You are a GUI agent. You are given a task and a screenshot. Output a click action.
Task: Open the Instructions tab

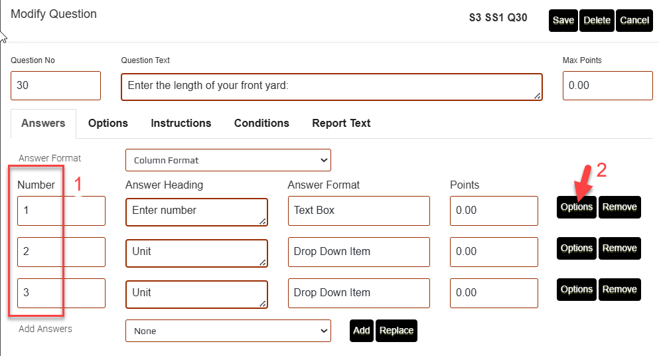(x=181, y=123)
